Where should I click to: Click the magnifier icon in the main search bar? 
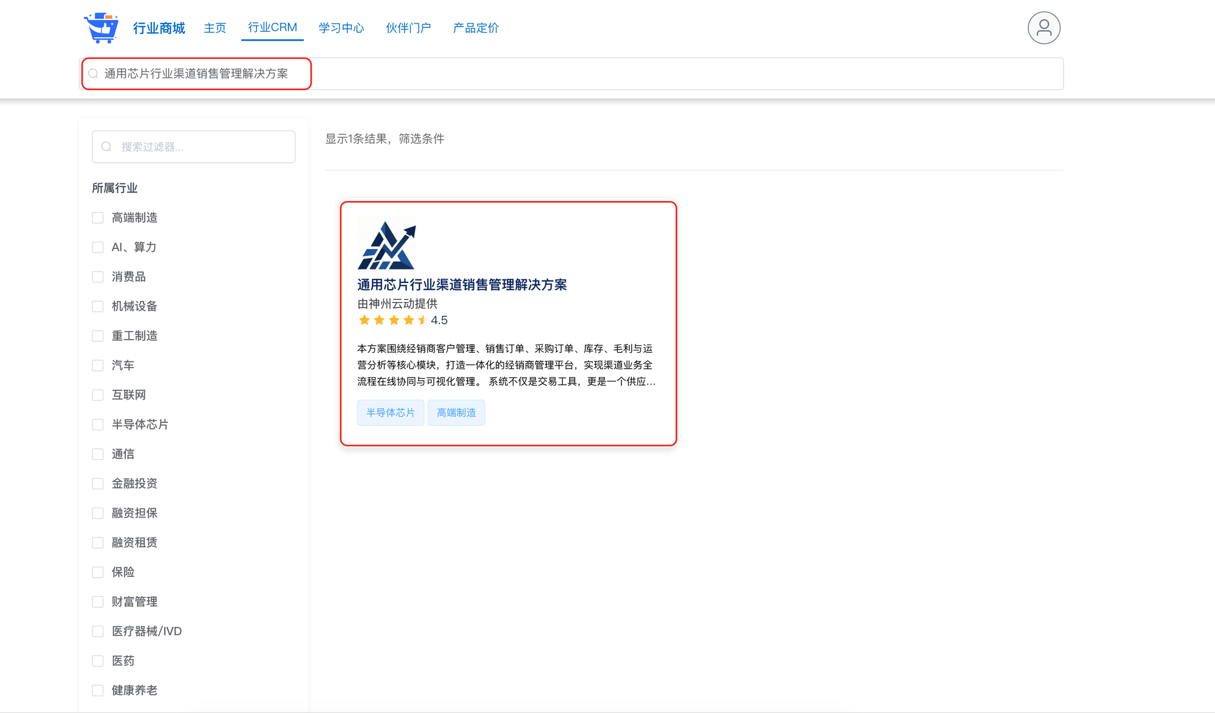point(94,74)
